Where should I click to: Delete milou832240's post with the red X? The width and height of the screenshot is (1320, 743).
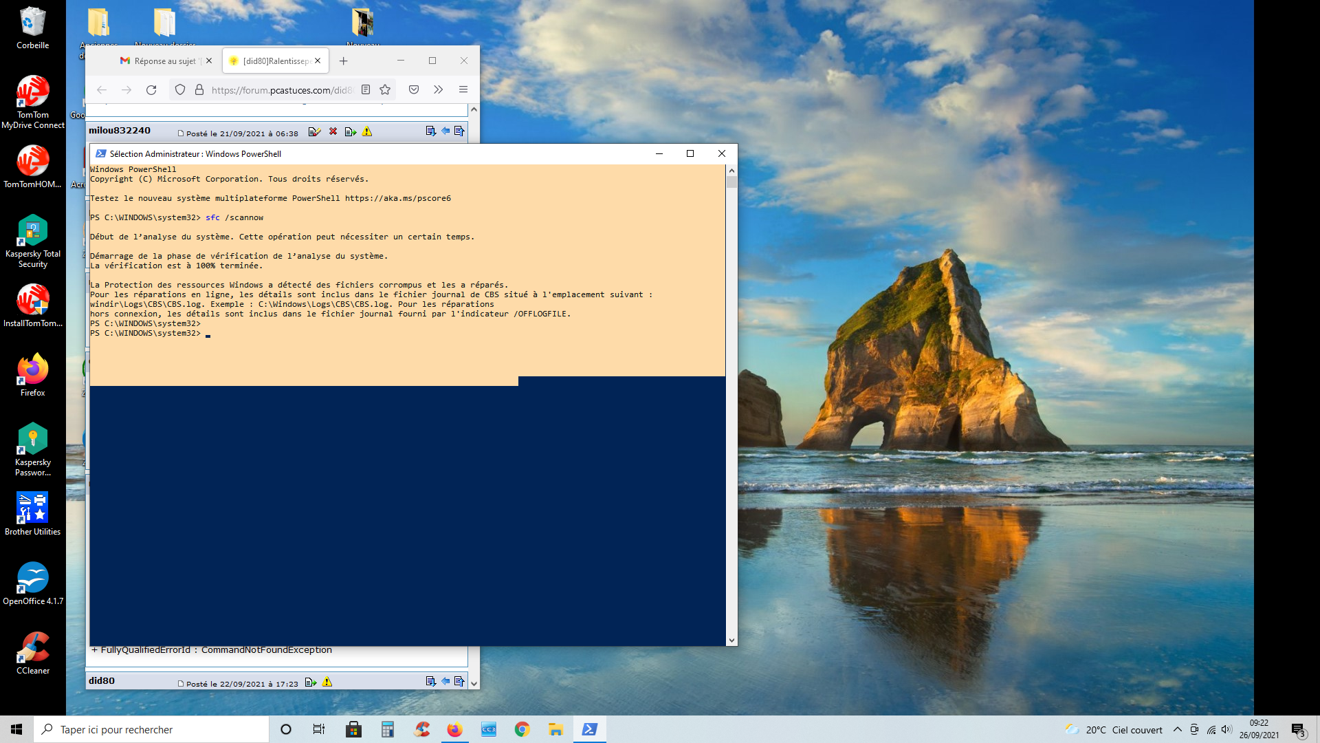point(333,131)
